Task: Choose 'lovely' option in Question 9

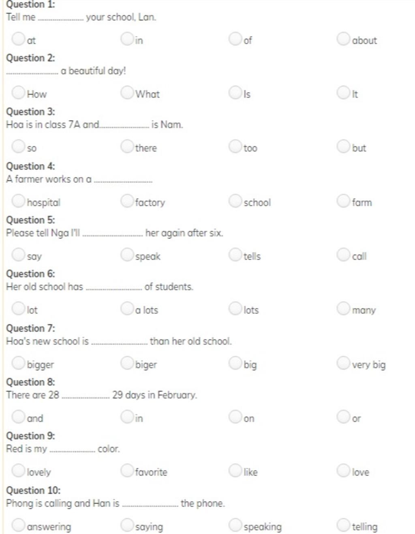Action: click(18, 471)
